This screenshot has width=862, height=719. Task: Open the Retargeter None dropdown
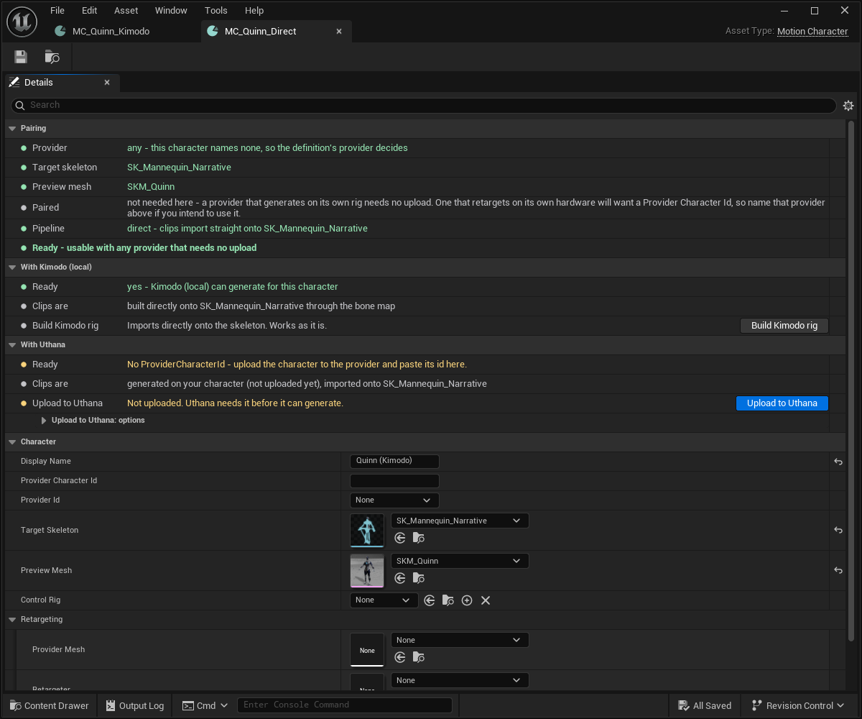pos(460,680)
